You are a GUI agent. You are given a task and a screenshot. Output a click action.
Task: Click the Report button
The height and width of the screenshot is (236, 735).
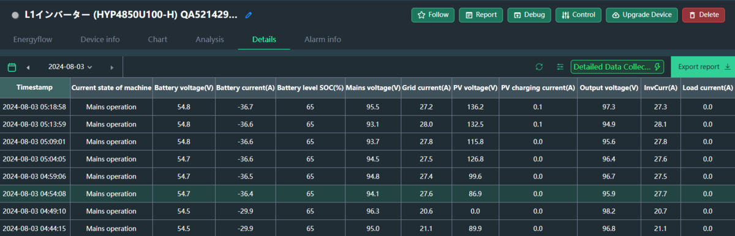click(481, 15)
